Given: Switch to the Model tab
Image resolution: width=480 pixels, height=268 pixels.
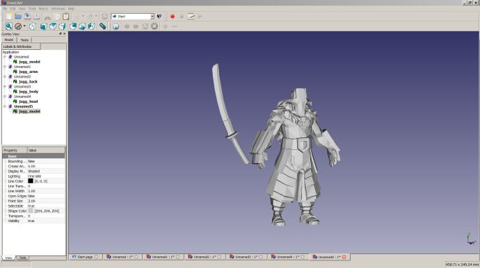Looking at the screenshot, I should pos(9,40).
